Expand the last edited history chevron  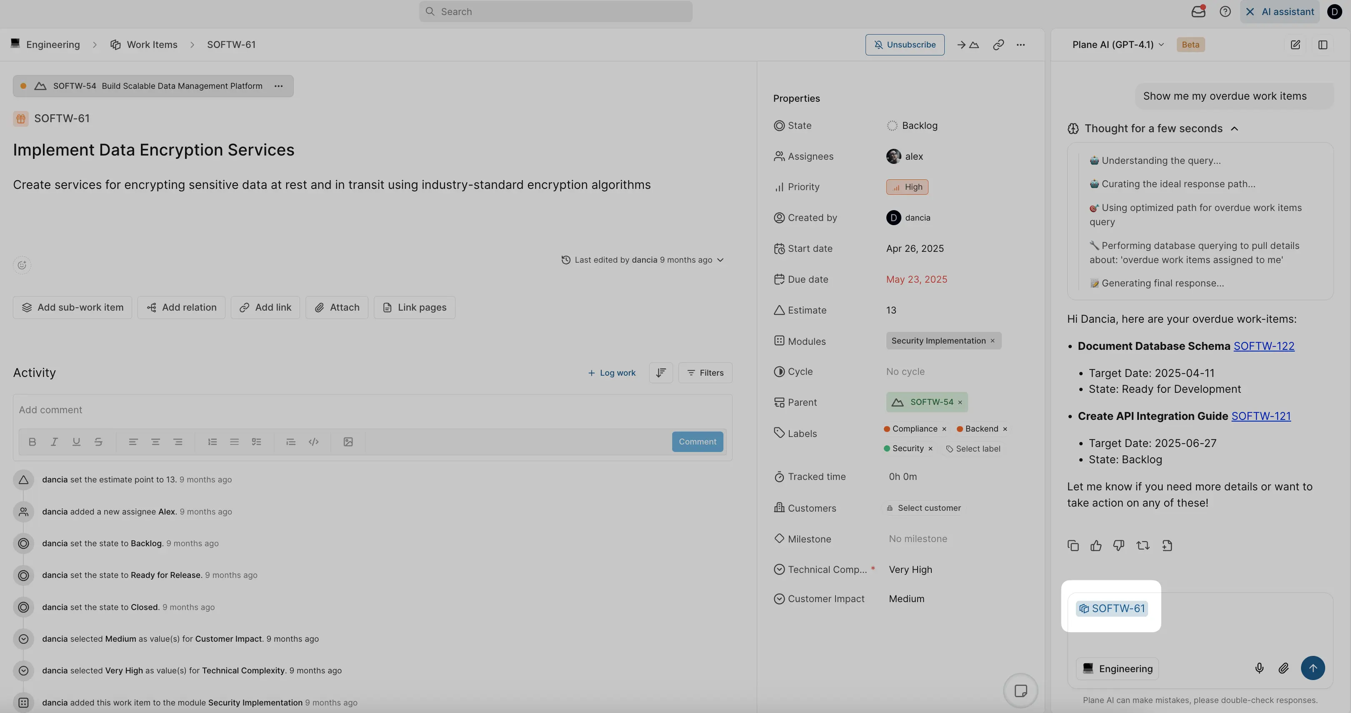click(x=720, y=260)
